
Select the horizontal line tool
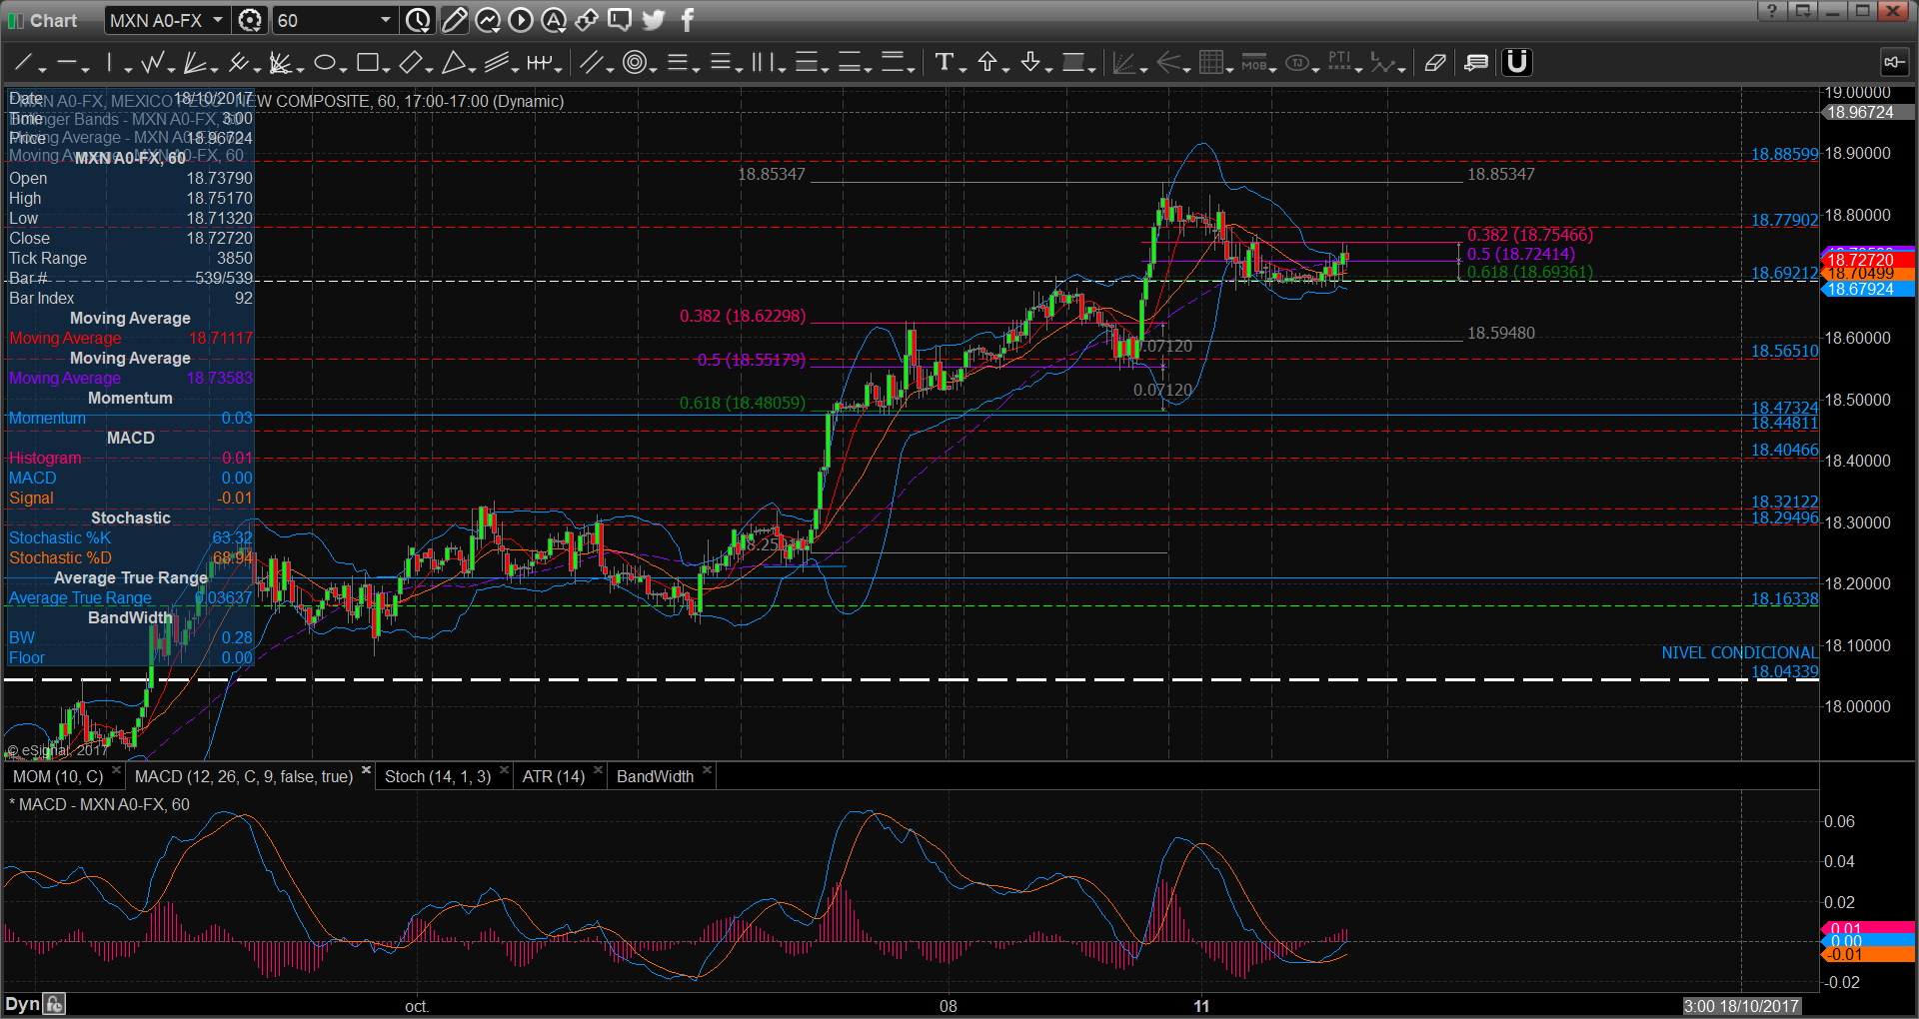(x=67, y=63)
